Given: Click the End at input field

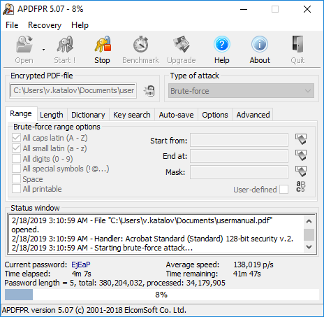Looking at the screenshot, I should (x=239, y=156).
